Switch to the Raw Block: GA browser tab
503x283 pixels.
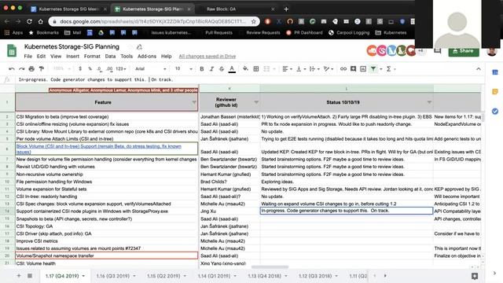[237, 9]
